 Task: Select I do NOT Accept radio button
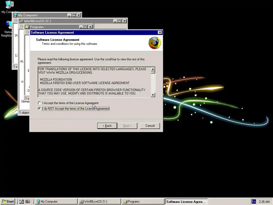[39, 109]
